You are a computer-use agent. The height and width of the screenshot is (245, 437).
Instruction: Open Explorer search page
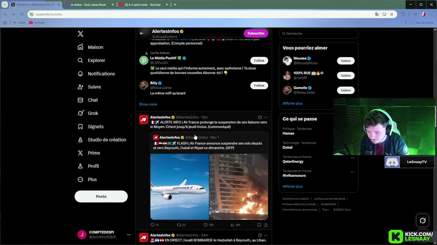[x=91, y=60]
